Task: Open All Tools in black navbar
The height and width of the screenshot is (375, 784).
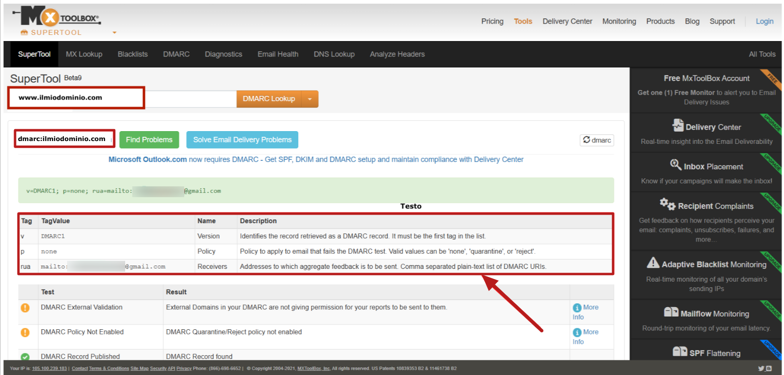Action: pyautogui.click(x=762, y=54)
